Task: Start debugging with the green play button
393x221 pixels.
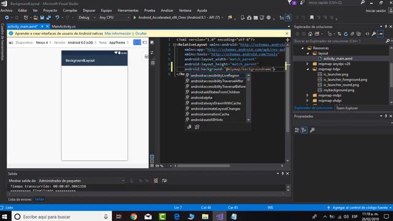Action: click(134, 18)
